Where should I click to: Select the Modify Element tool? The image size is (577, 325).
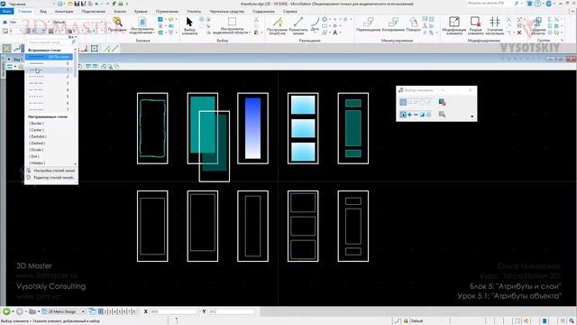tap(454, 26)
